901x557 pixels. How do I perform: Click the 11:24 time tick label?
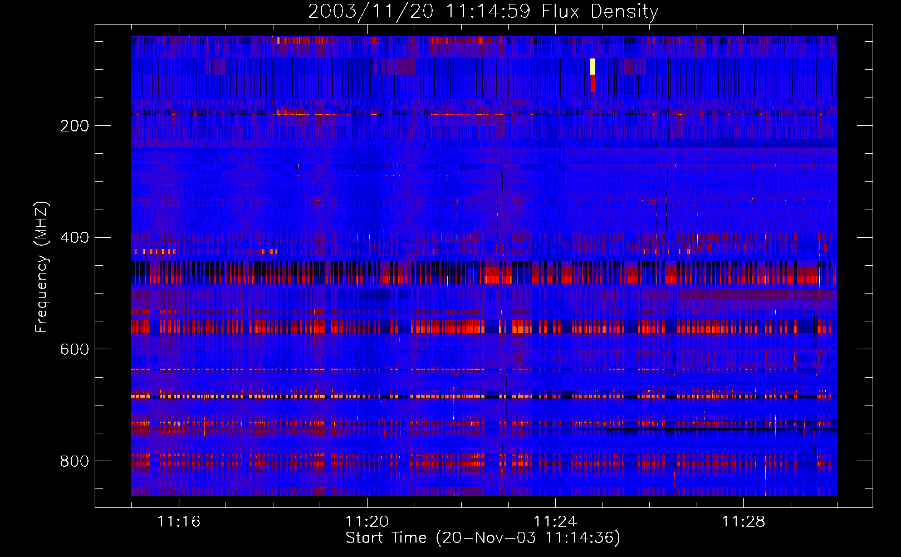click(x=555, y=522)
